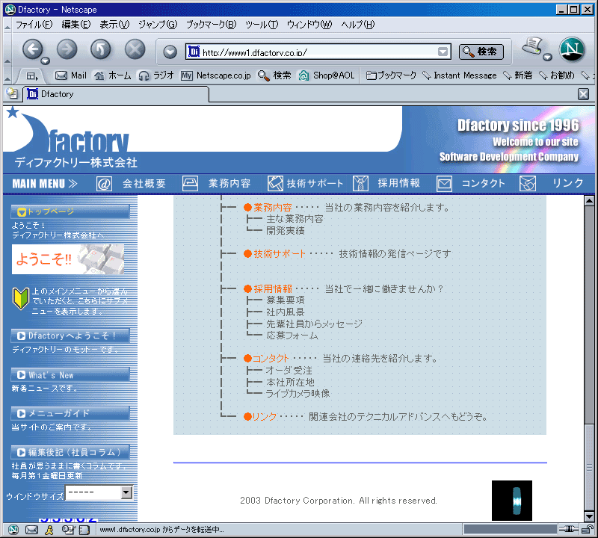Click the page scrollbar up arrow
Image resolution: width=598 pixels, height=538 pixels.
coord(589,201)
